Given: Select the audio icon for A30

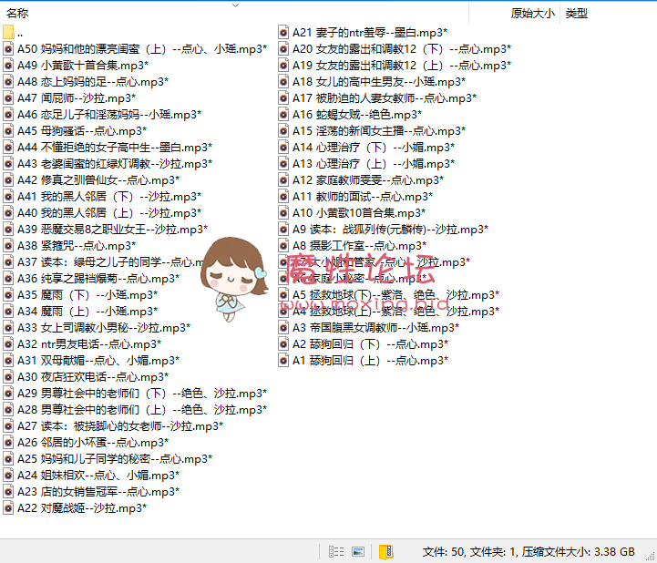Looking at the screenshot, I should [8, 377].
